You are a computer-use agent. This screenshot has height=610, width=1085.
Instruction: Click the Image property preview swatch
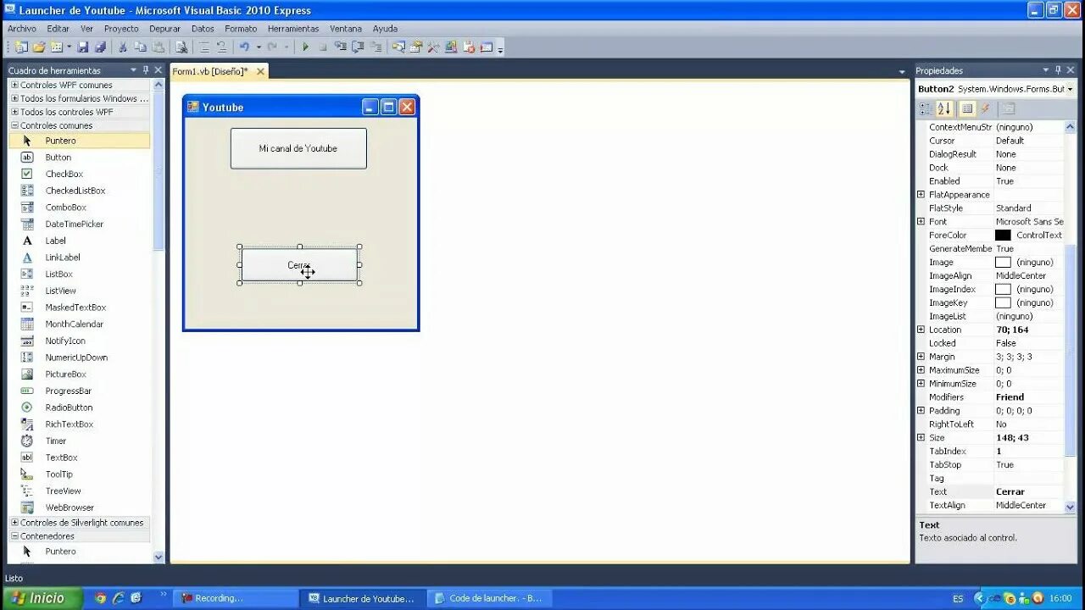click(1003, 263)
